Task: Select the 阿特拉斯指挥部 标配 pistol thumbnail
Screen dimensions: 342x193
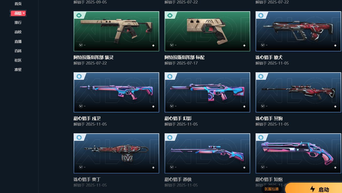Action: click(x=207, y=31)
